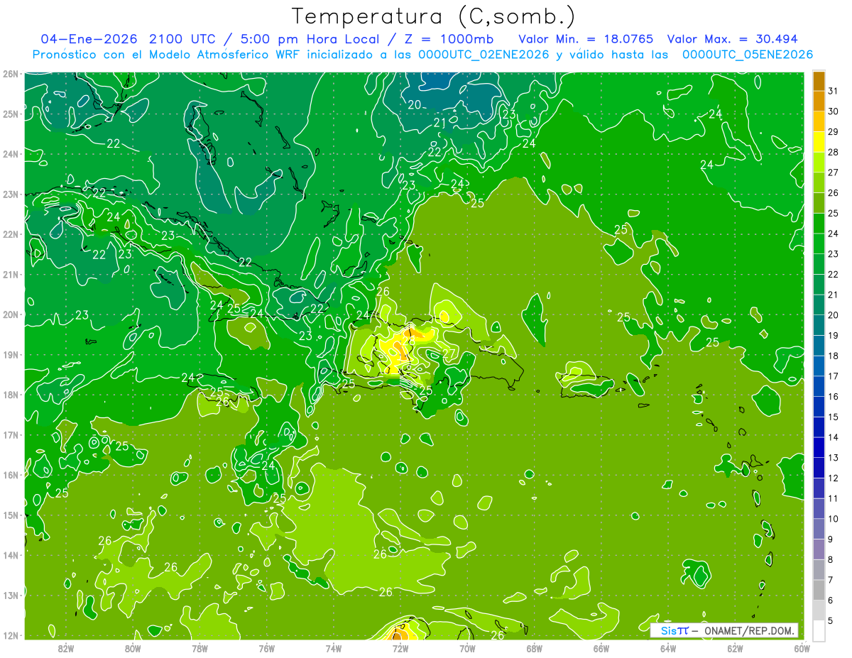The height and width of the screenshot is (658, 852).
Task: Pick the yellow swatch between 28 and 29
Action: pos(819,142)
